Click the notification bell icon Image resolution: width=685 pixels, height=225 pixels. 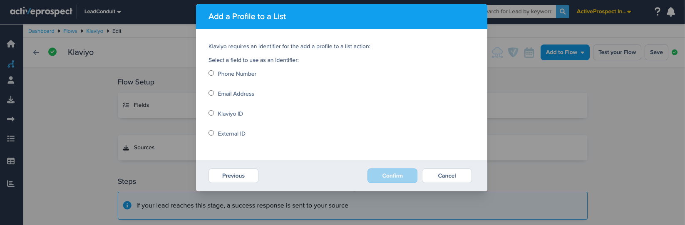671,12
